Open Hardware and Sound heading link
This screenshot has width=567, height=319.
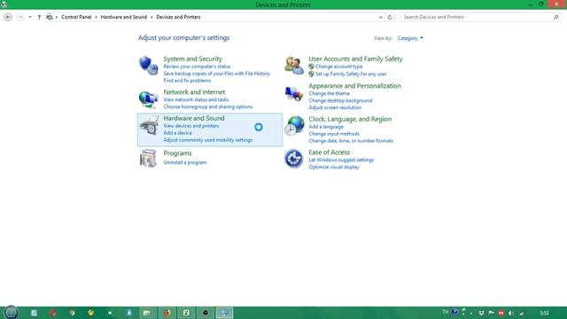pyautogui.click(x=194, y=118)
